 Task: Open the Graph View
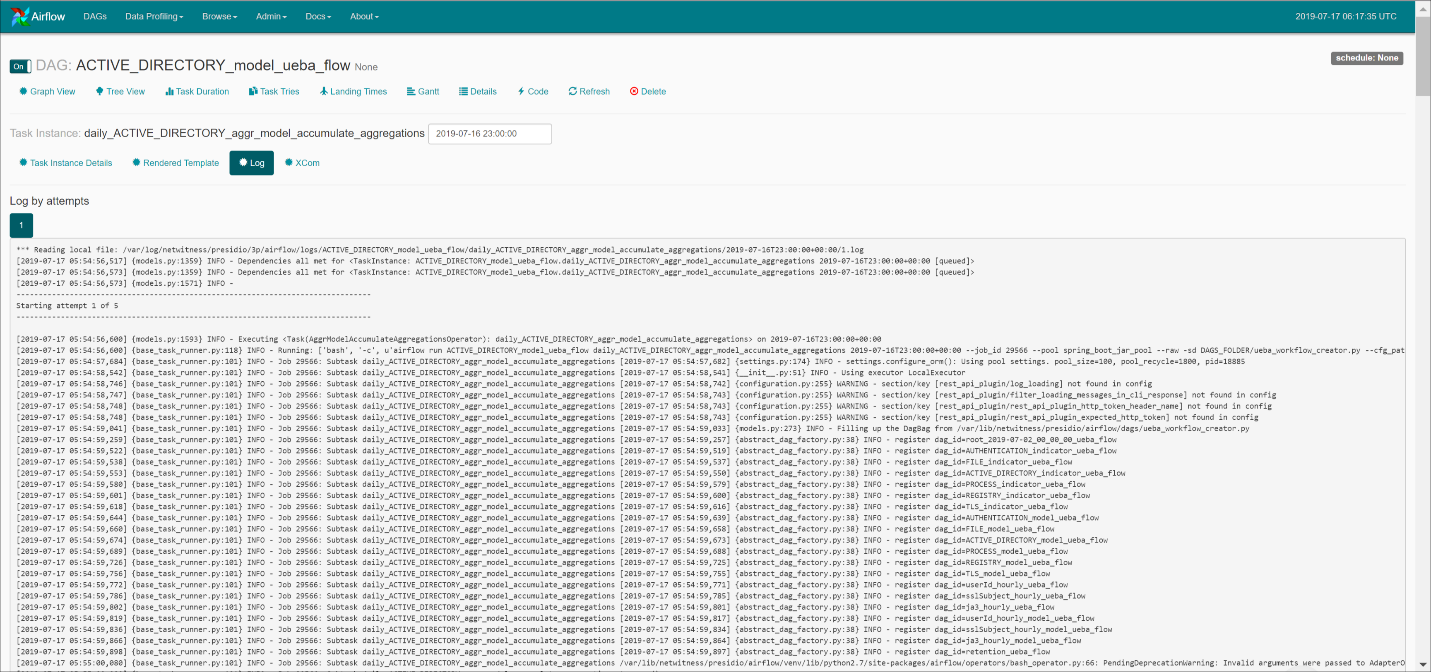pos(47,91)
